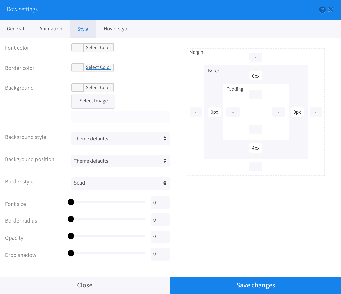The image size is (341, 294).
Task: Click the Border radius value field
Action: tap(160, 220)
